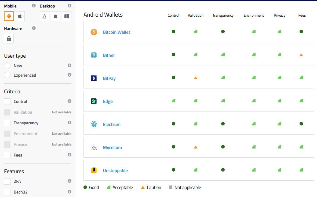Click Electrum's Fees good indicator
The width and height of the screenshot is (317, 197).
pos(301,124)
